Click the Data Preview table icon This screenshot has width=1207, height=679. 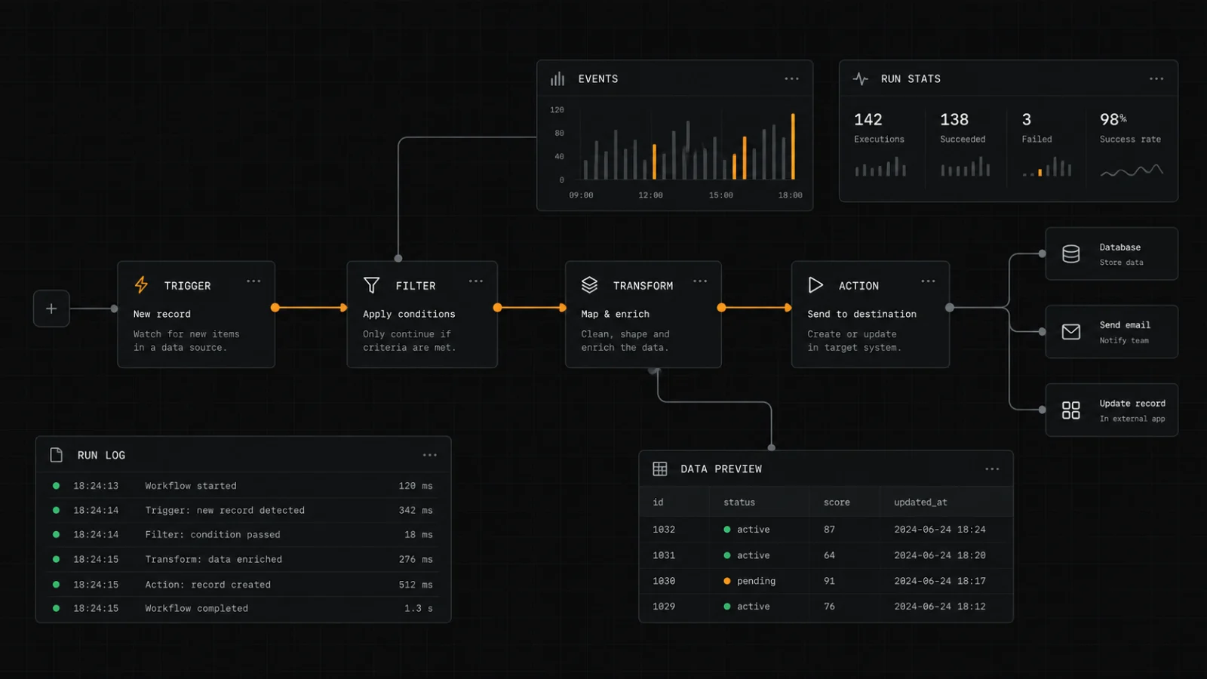point(660,469)
